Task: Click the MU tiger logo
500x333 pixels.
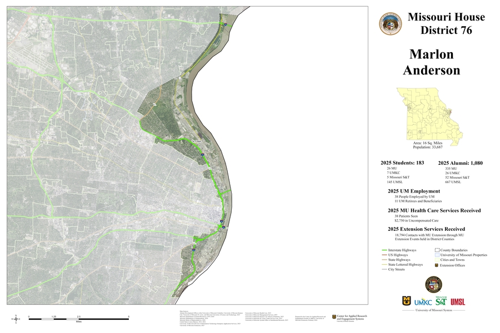Action: 407,301
